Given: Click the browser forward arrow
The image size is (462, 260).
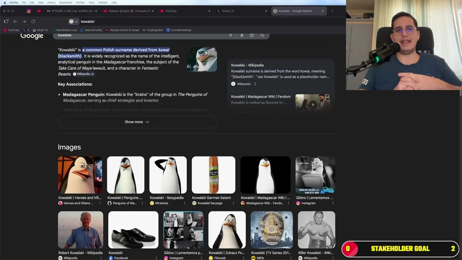Looking at the screenshot, I should (24, 21).
